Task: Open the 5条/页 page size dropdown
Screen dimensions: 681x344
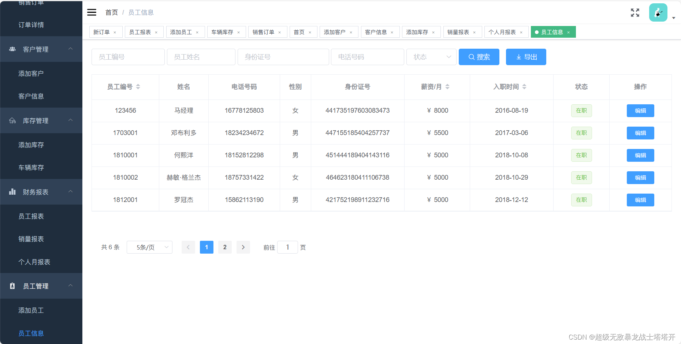Action: pos(149,247)
